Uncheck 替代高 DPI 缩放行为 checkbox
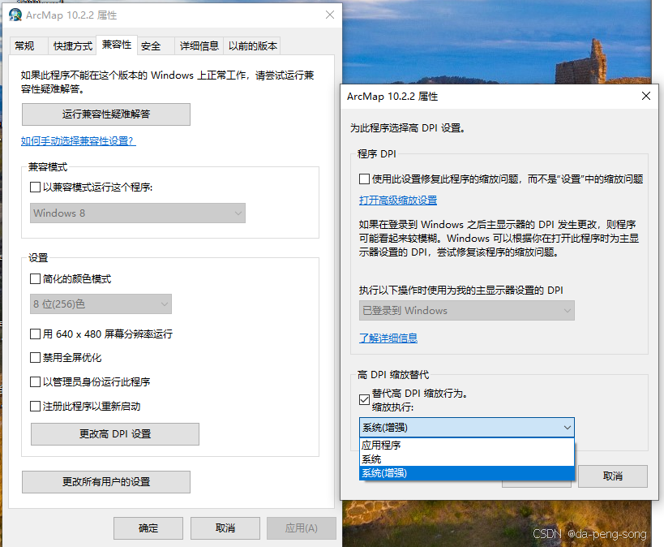 (364, 400)
